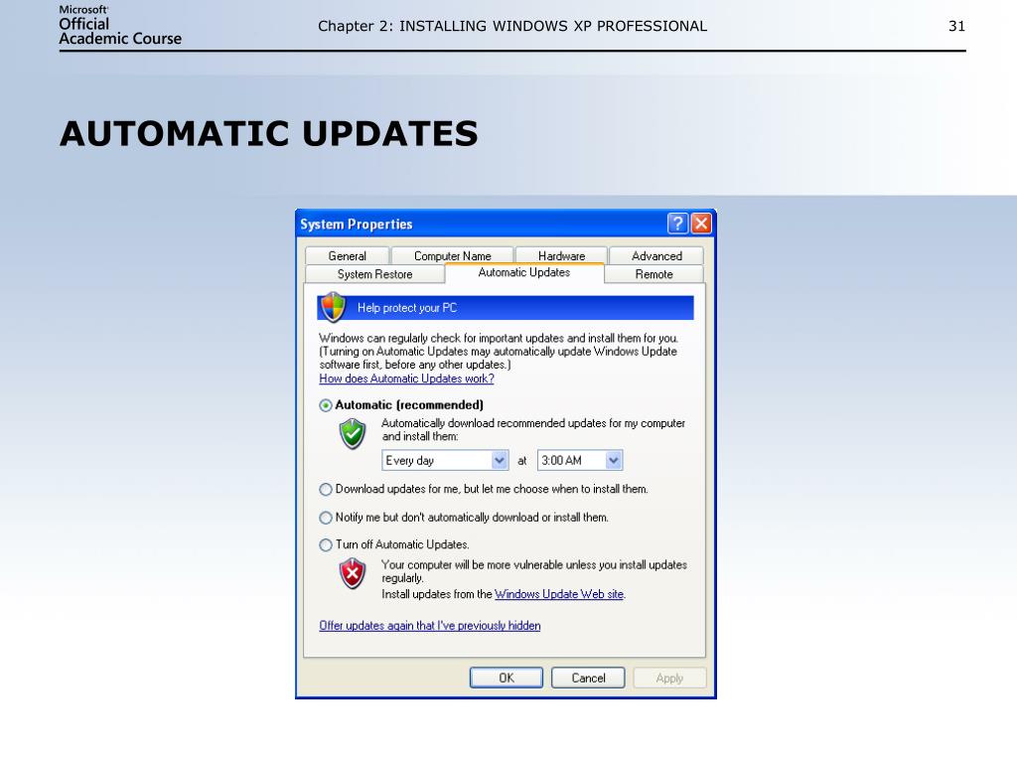This screenshot has width=1017, height=763.
Task: Click the OK button
Action: tap(506, 678)
